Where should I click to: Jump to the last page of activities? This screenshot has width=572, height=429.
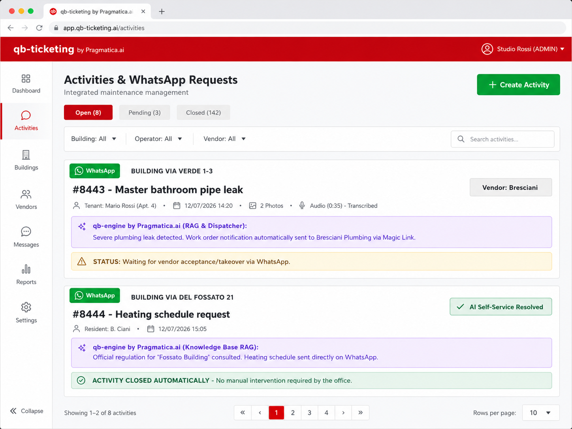coord(360,413)
